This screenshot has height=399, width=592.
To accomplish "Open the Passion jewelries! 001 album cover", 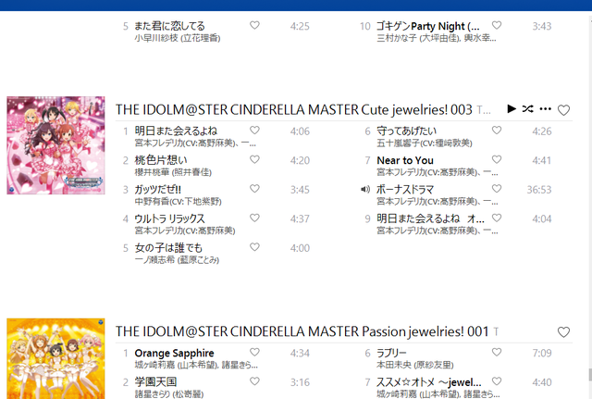I will [x=55, y=358].
